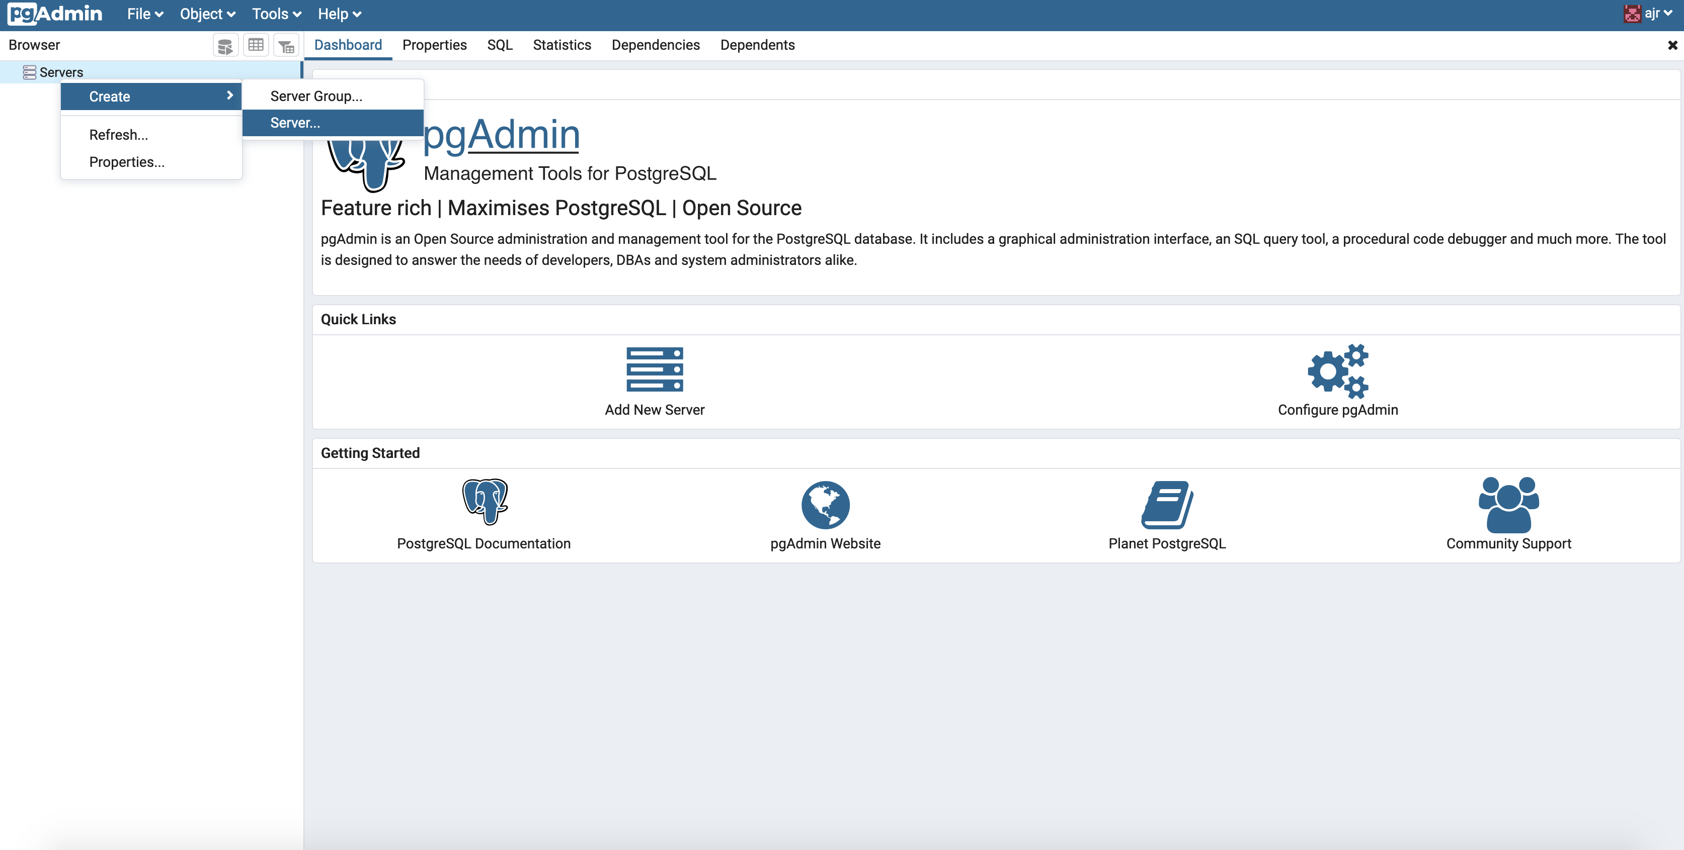Open the Dependencies tab
1684x850 pixels.
click(x=655, y=44)
